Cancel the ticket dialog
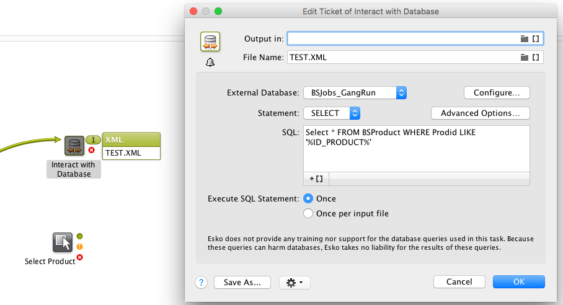This screenshot has width=563, height=305. coord(459,281)
